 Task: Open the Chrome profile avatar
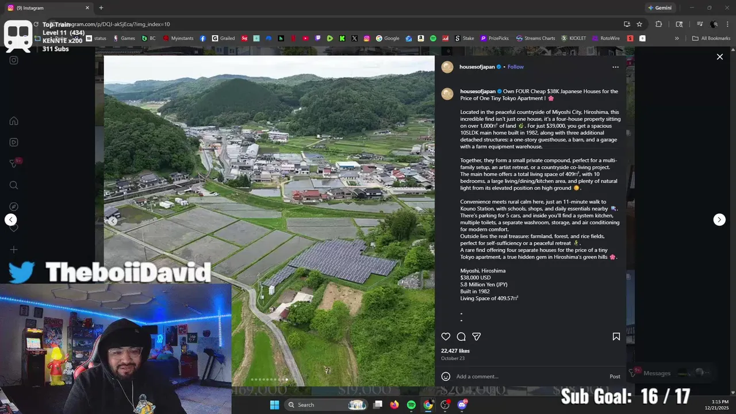pyautogui.click(x=714, y=24)
